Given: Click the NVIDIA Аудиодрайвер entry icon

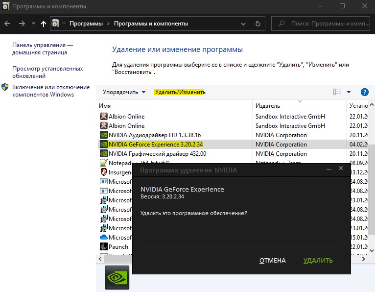Looking at the screenshot, I should pyautogui.click(x=104, y=135).
